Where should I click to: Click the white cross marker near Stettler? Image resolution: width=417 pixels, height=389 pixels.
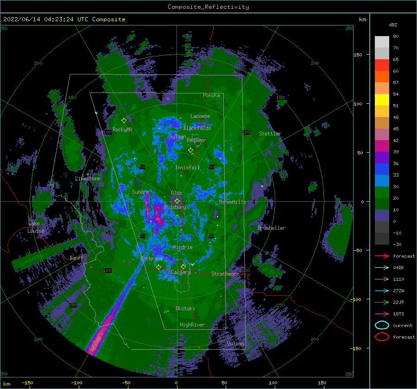coord(262,186)
